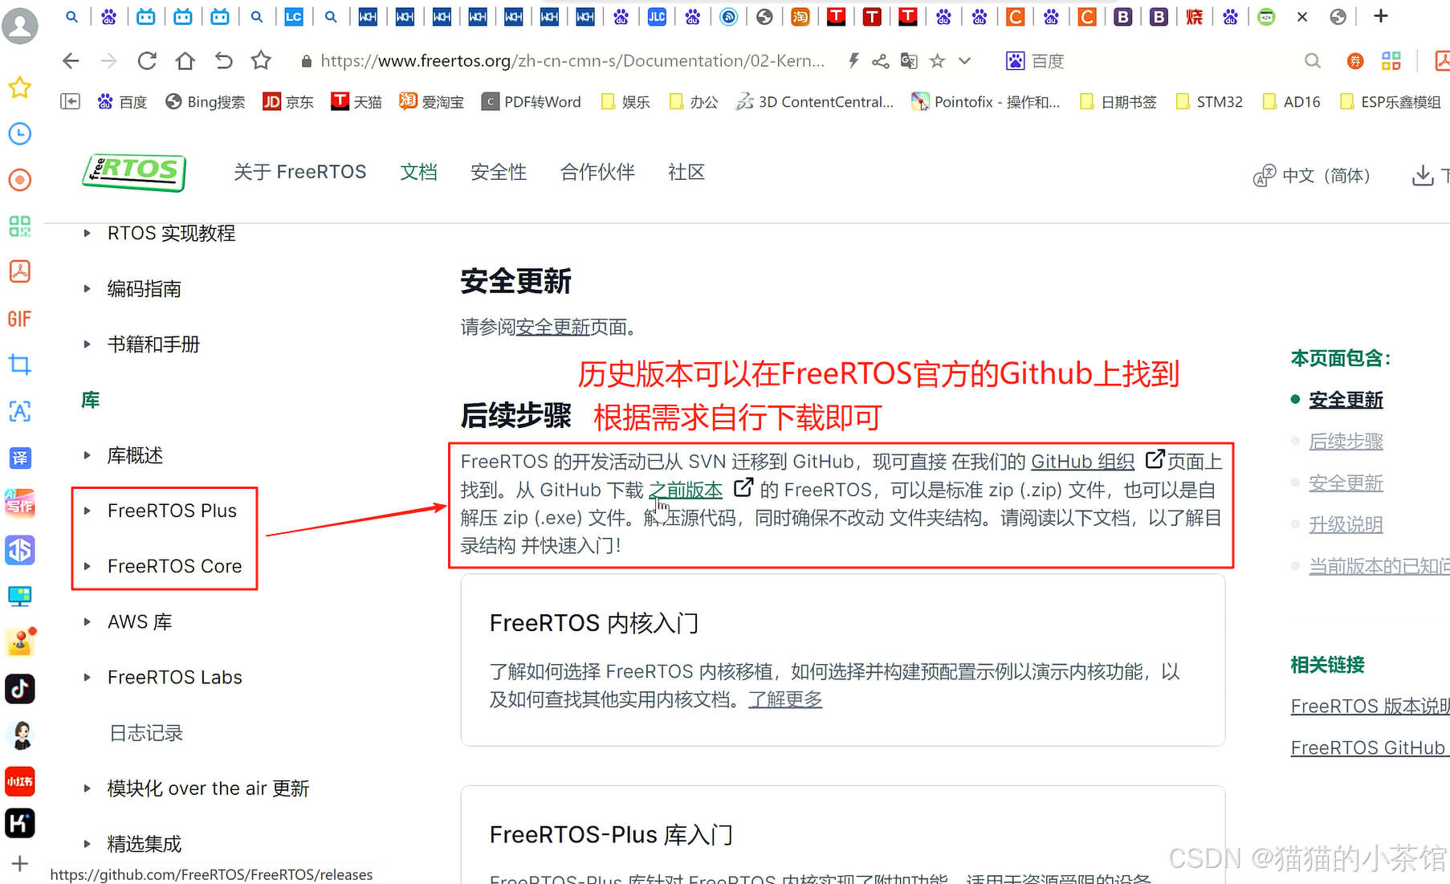Click the address bar URL field
The image size is (1450, 884).
[x=572, y=61]
